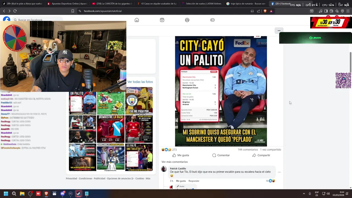The height and width of the screenshot is (198, 352).
Task: View the 273 reactions on the post
Action: pos(169,150)
